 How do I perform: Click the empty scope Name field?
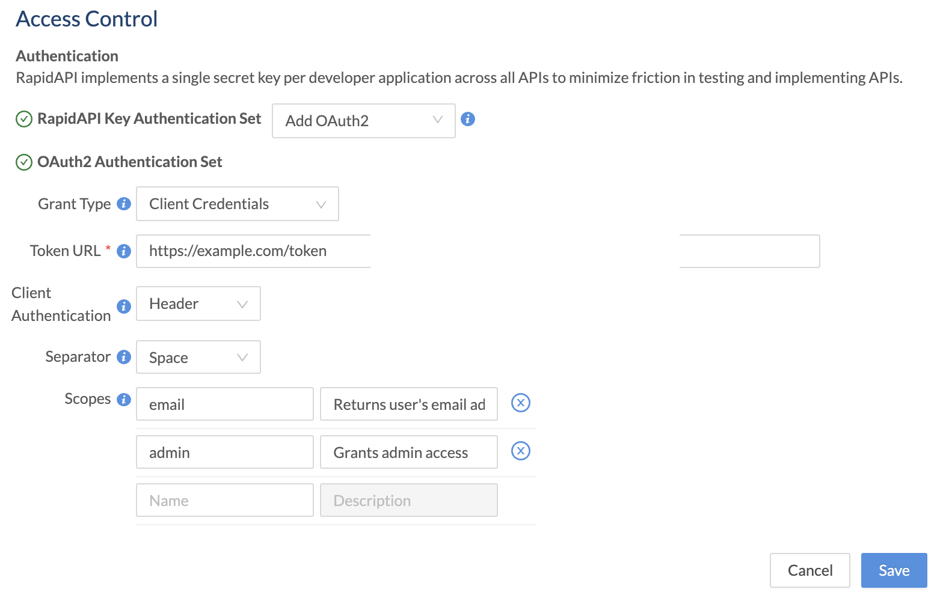pyautogui.click(x=225, y=500)
